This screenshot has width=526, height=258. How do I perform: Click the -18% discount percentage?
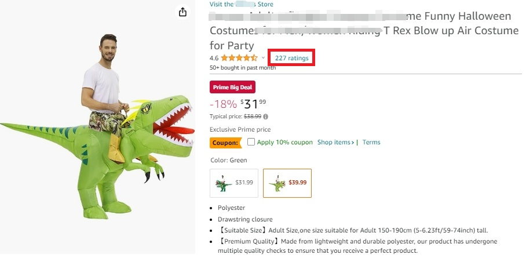tap(223, 104)
